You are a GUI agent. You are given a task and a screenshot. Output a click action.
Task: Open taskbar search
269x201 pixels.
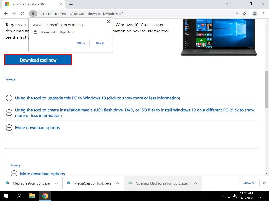tap(19, 196)
